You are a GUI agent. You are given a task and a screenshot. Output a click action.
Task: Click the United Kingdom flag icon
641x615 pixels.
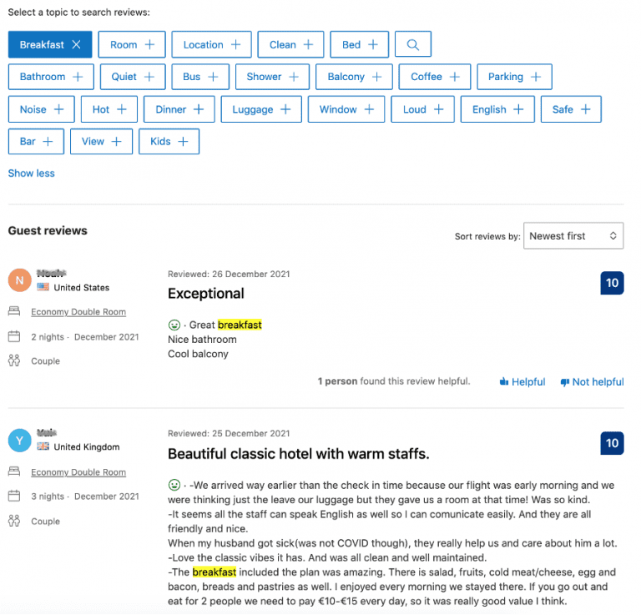pos(43,447)
